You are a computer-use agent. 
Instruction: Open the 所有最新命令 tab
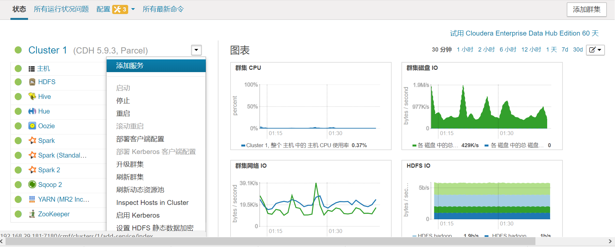pyautogui.click(x=163, y=9)
